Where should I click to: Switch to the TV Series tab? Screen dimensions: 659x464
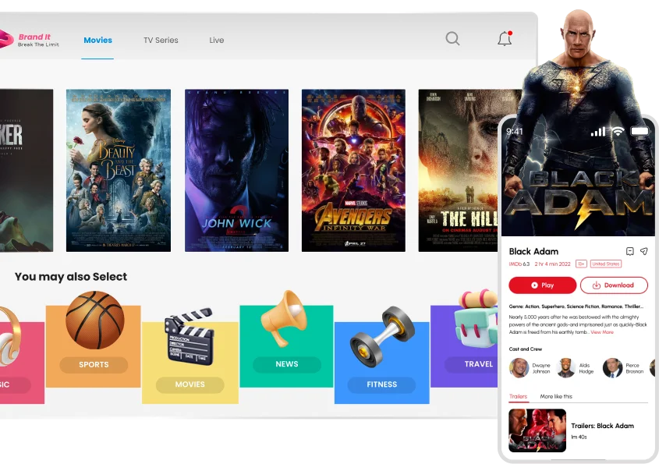(161, 41)
